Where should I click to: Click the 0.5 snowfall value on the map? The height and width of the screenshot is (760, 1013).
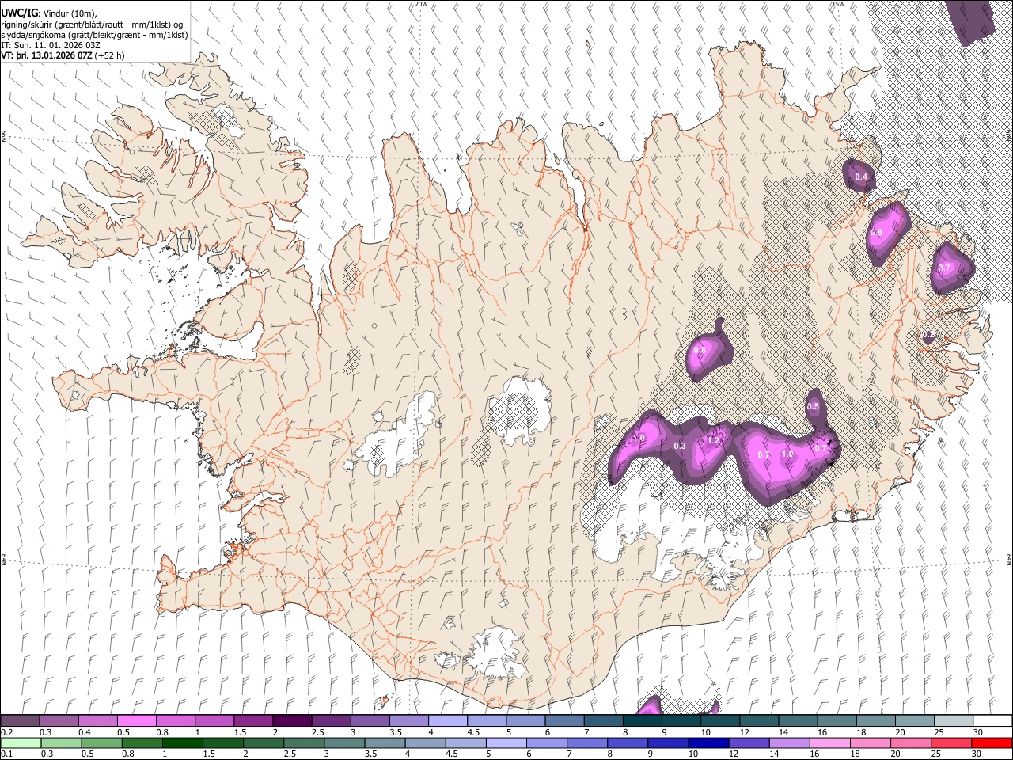click(813, 406)
